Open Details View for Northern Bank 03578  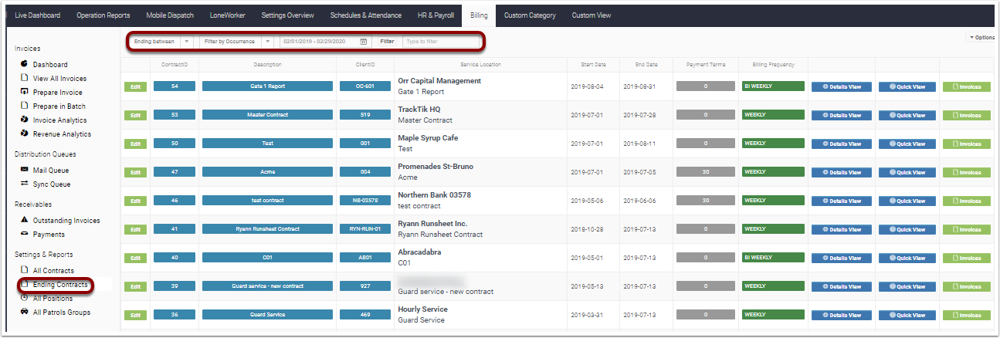(x=841, y=201)
